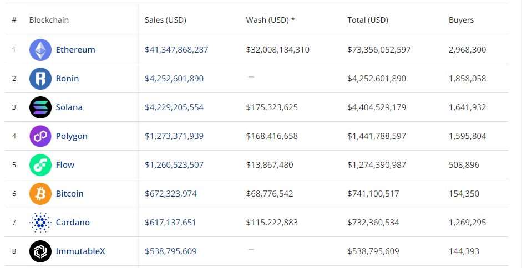
Task: Select Bitcoin wash value $68,776,542
Action: (x=270, y=193)
